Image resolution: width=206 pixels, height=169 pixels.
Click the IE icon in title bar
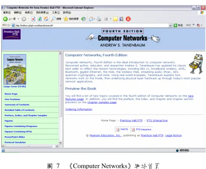(3, 8)
